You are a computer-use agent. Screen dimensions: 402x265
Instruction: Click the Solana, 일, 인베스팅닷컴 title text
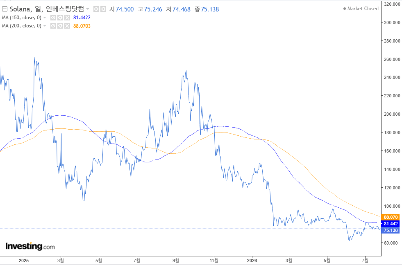(x=47, y=9)
